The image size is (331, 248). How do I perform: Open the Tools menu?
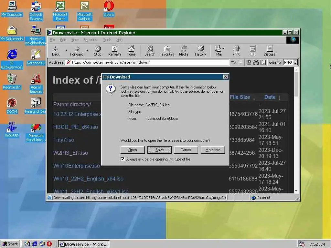107,40
